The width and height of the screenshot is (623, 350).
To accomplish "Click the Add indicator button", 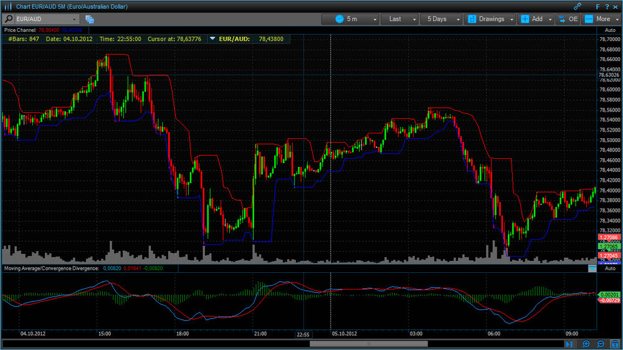I will (x=536, y=19).
